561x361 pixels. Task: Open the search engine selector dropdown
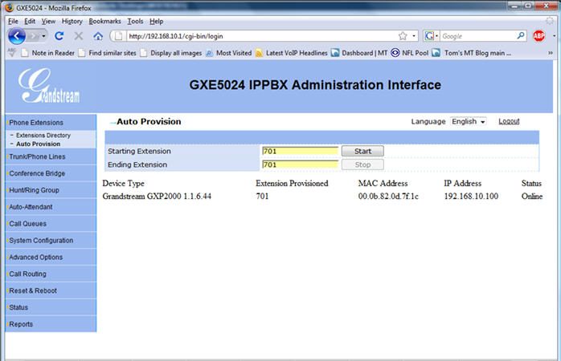[430, 36]
